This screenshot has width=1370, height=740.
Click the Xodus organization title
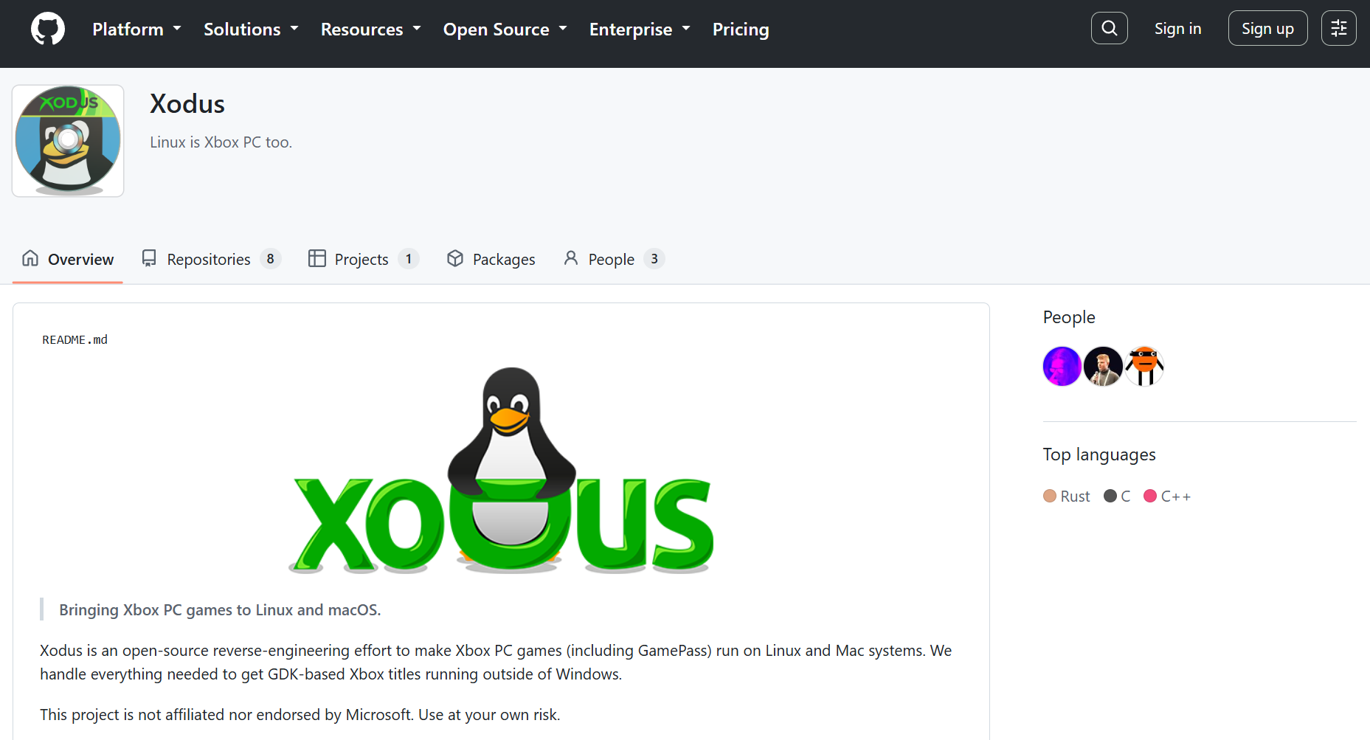pyautogui.click(x=187, y=104)
